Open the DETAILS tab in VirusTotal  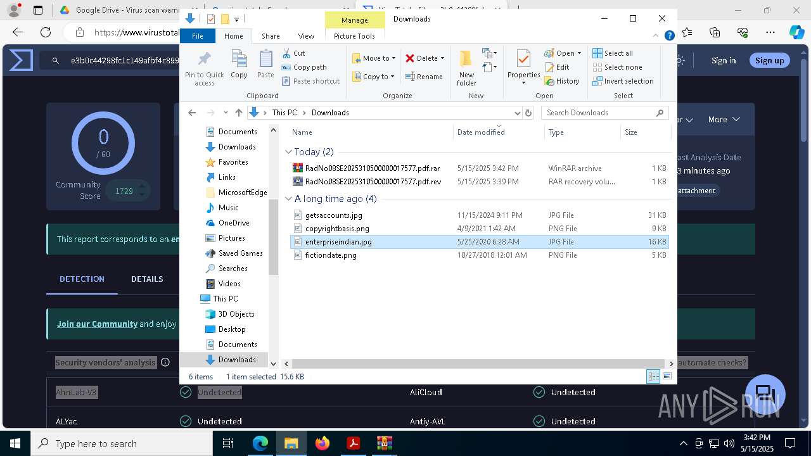147,279
